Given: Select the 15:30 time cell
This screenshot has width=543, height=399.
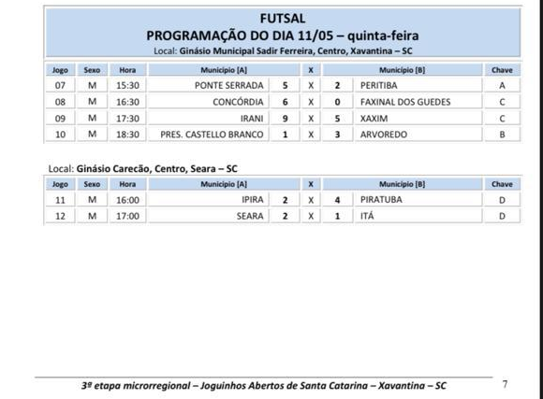Looking at the screenshot, I should (x=127, y=85).
